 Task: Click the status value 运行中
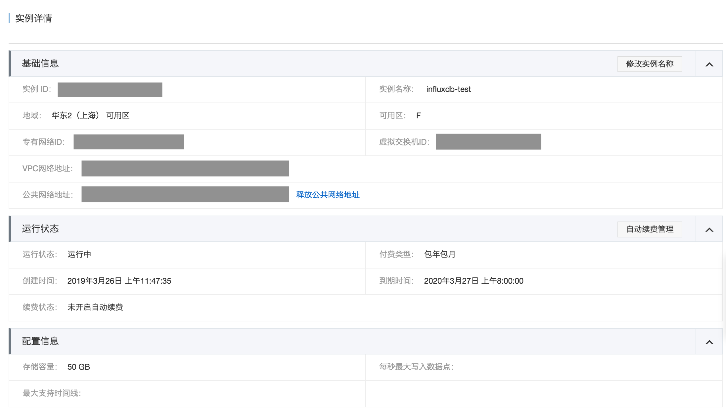point(79,254)
